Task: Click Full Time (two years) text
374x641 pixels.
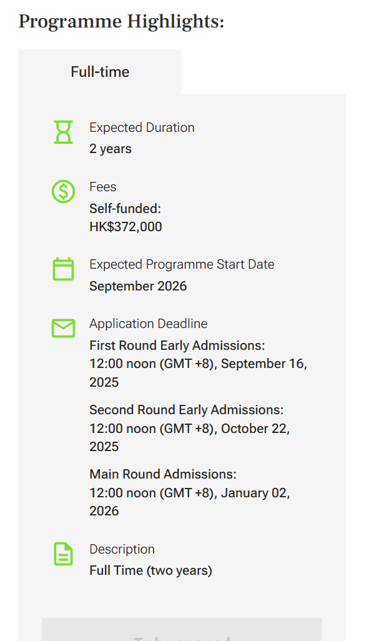Action: coord(151,570)
